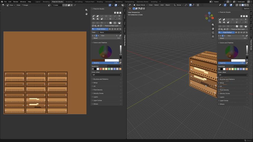Image resolution: width=253 pixels, height=142 pixels.
Task: Swap primary and secondary colors in image editor panel
Action: (x=120, y=60)
